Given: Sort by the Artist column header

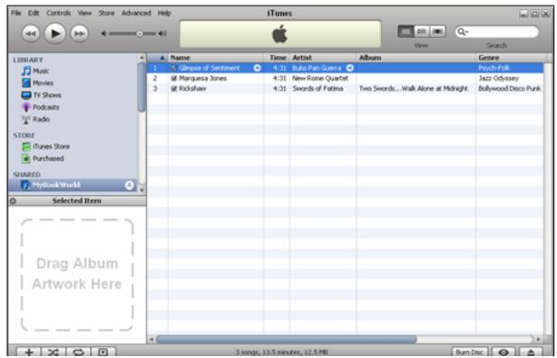Looking at the screenshot, I should [323, 57].
